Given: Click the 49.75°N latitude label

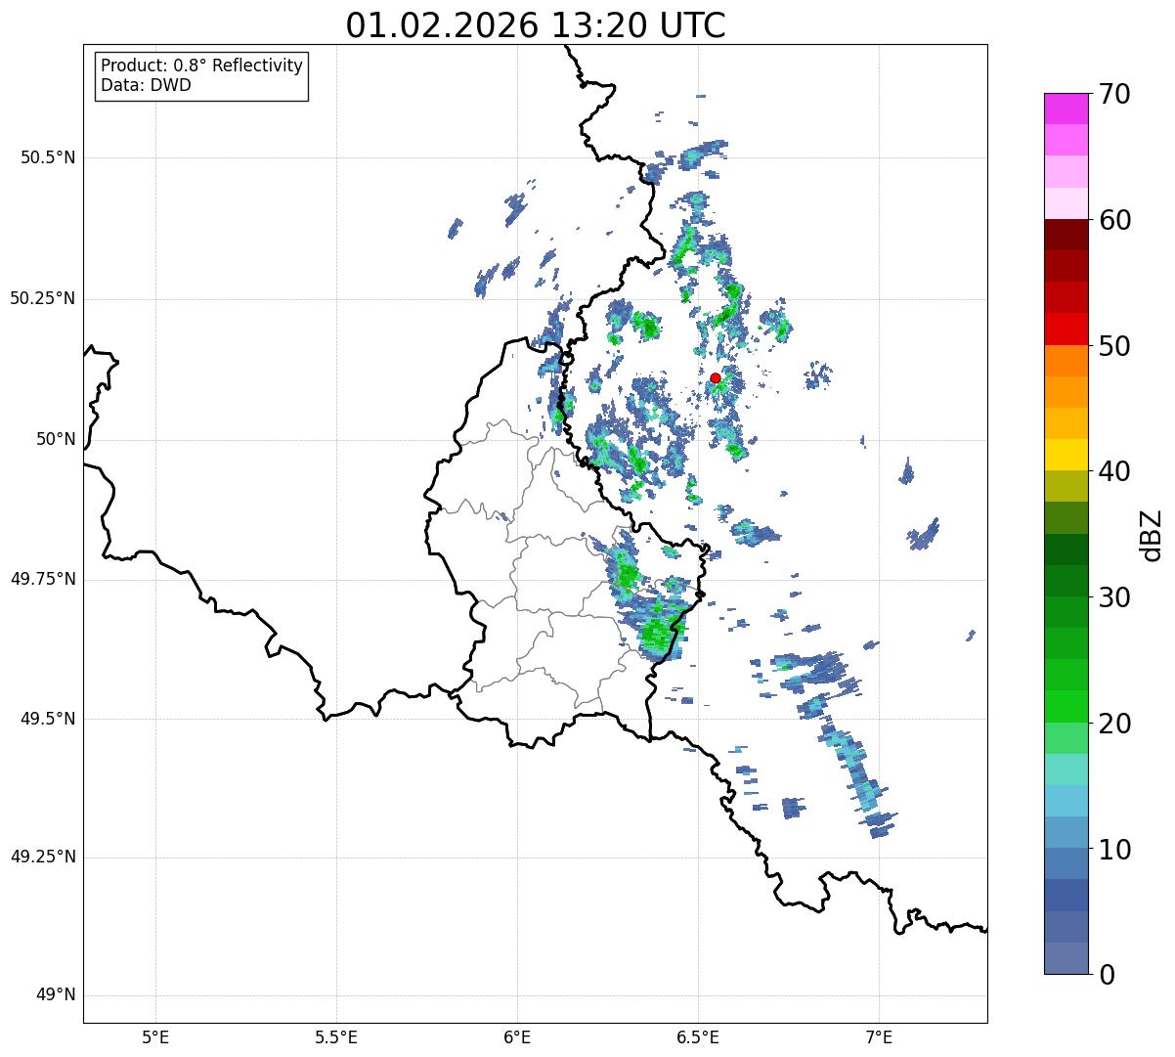Looking at the screenshot, I should pos(43,579).
